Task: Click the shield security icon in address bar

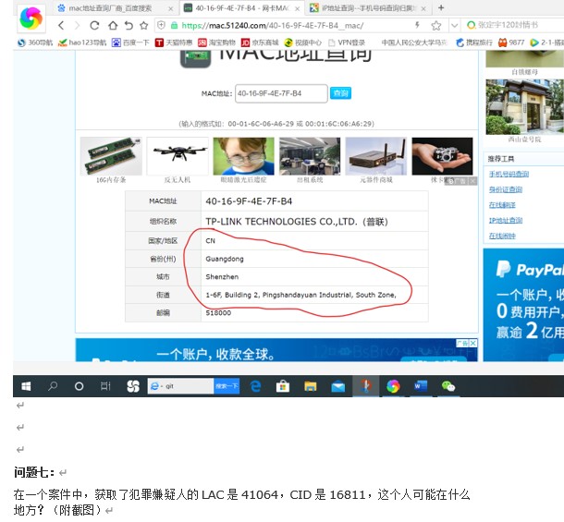Action: point(161,25)
